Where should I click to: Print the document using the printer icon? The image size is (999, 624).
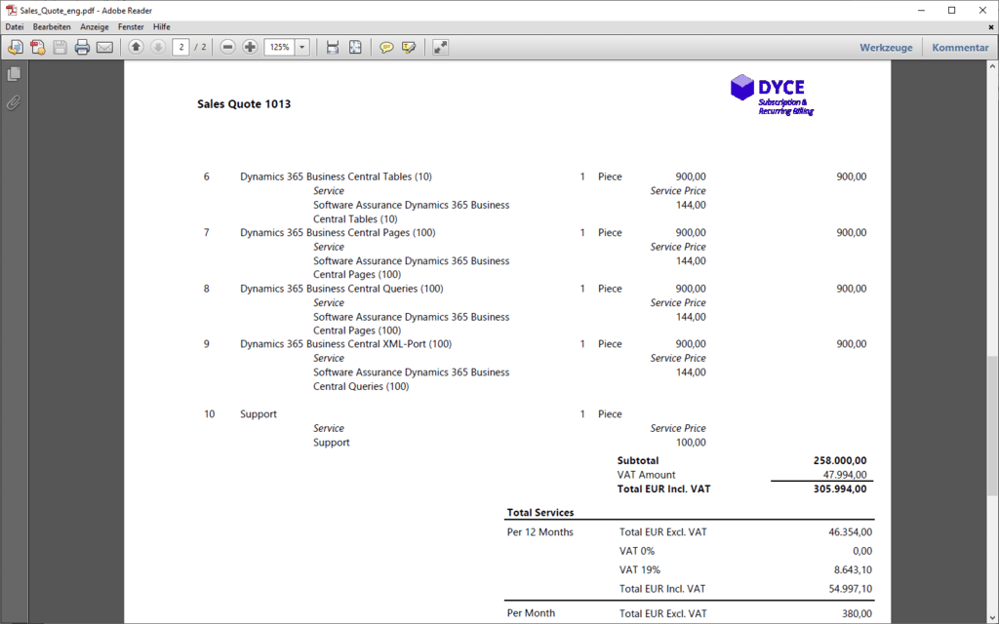(82, 47)
